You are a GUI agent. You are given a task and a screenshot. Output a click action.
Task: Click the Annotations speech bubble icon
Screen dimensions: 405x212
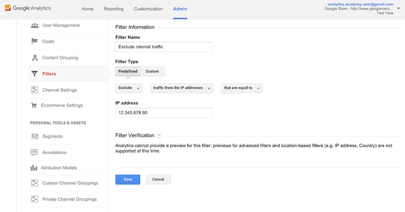click(34, 152)
